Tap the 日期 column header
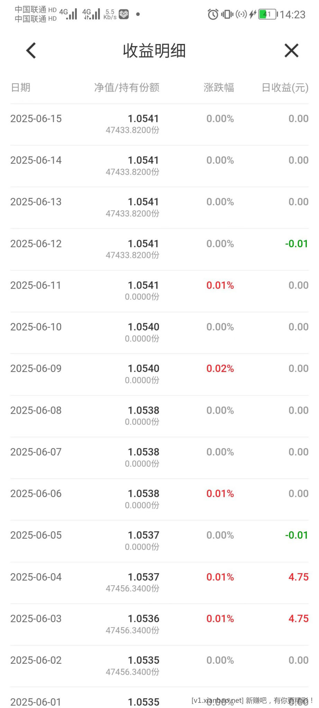Screen dimensions: 319x708 21,87
